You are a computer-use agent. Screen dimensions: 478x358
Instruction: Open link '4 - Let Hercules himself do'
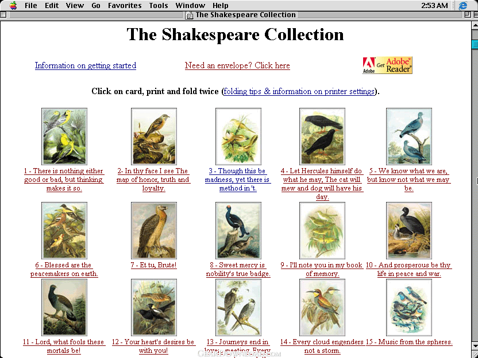coord(322,184)
